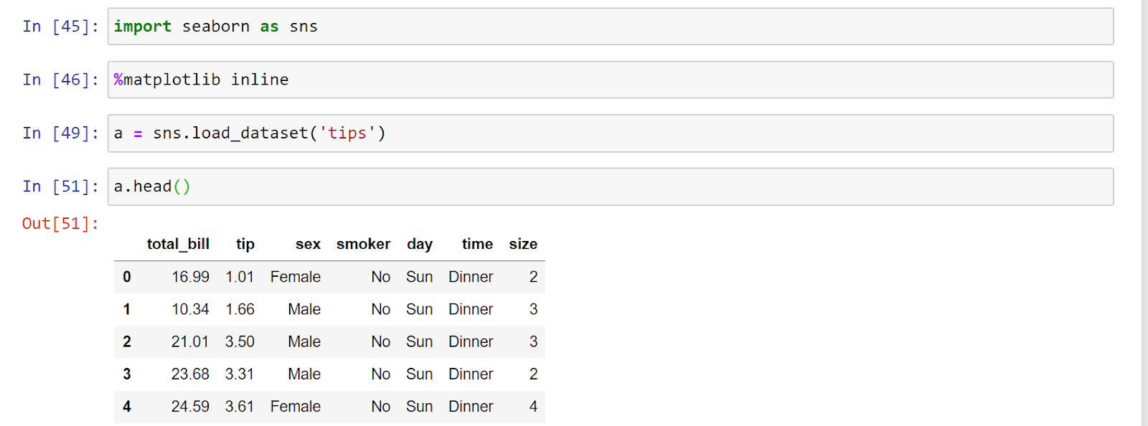This screenshot has width=1148, height=426.
Task: Click the total_bill column header
Action: click(x=178, y=245)
